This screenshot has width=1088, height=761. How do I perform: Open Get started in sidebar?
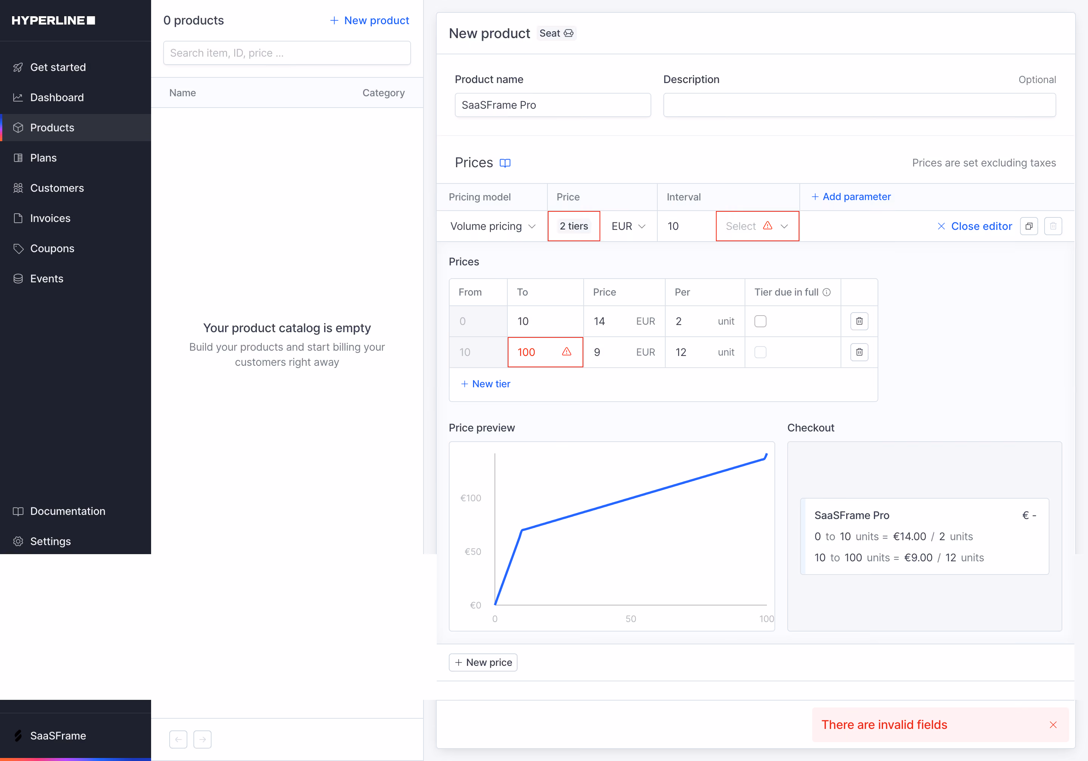click(75, 67)
